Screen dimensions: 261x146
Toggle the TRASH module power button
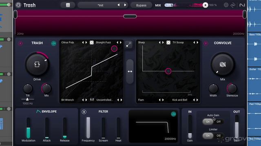click(x=20, y=43)
